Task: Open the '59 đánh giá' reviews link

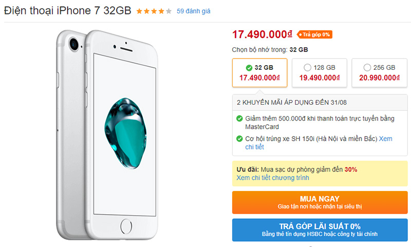Action: (x=193, y=11)
